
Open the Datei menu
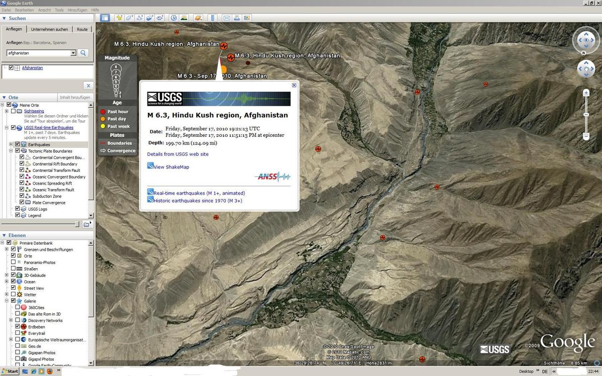click(x=7, y=10)
